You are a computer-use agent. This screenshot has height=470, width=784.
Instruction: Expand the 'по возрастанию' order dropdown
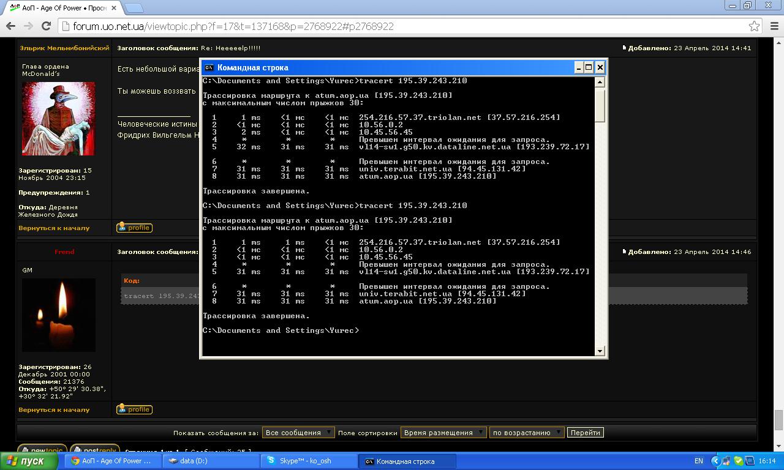(x=526, y=433)
